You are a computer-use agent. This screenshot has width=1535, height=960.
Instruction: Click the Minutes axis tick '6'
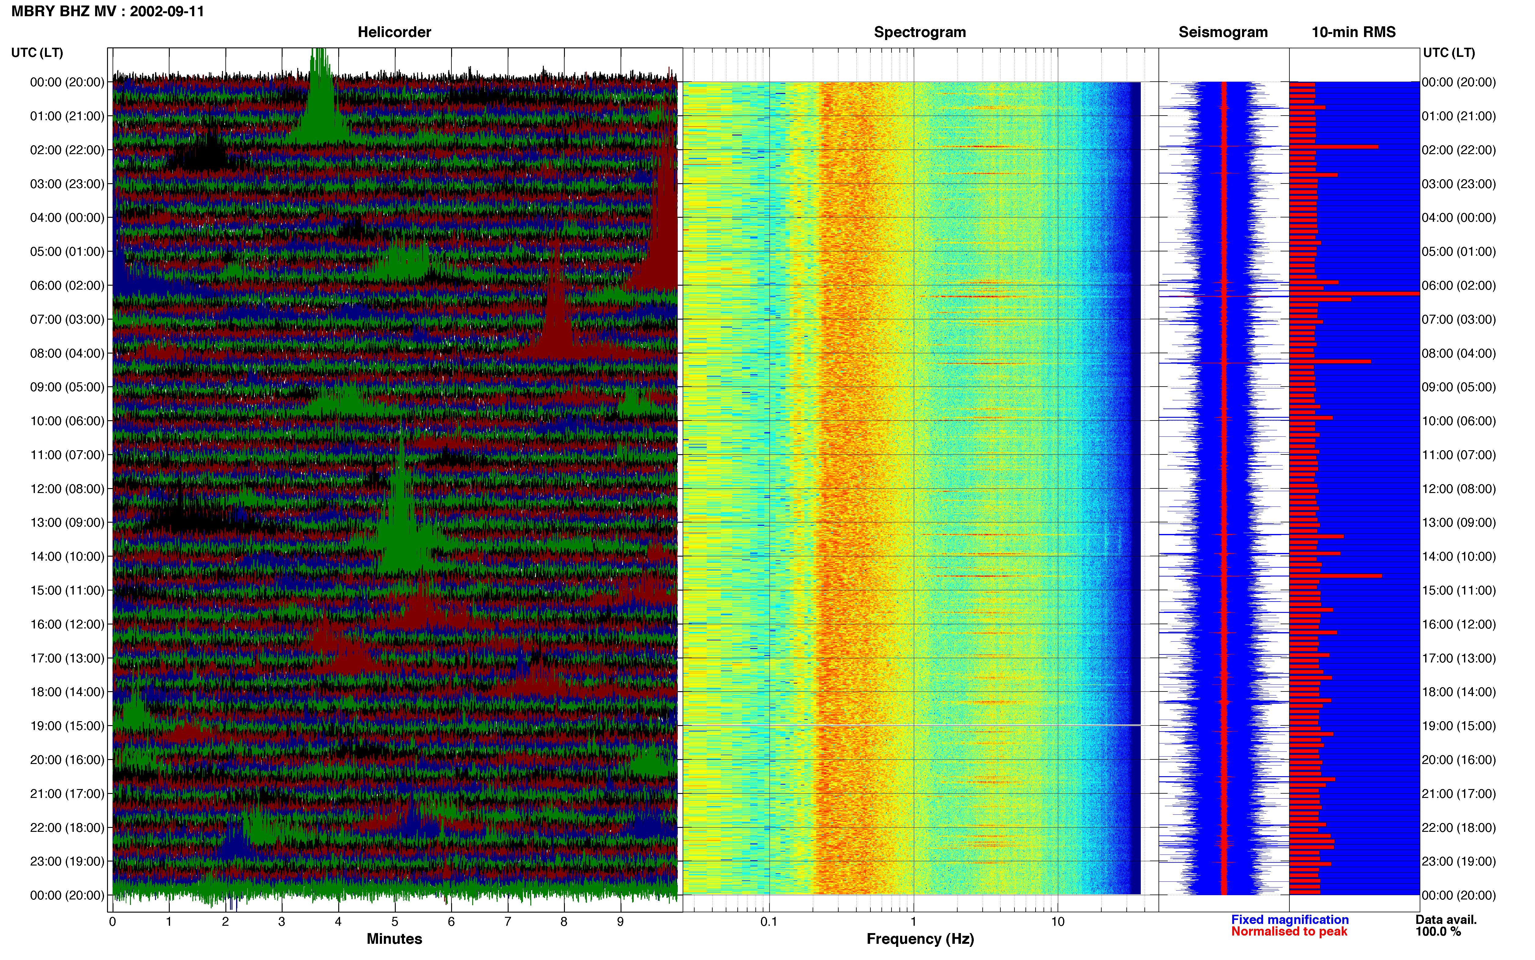[451, 922]
